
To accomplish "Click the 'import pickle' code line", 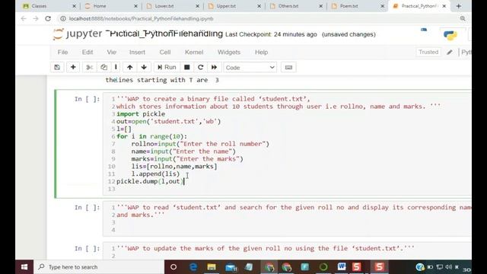I will point(141,114).
